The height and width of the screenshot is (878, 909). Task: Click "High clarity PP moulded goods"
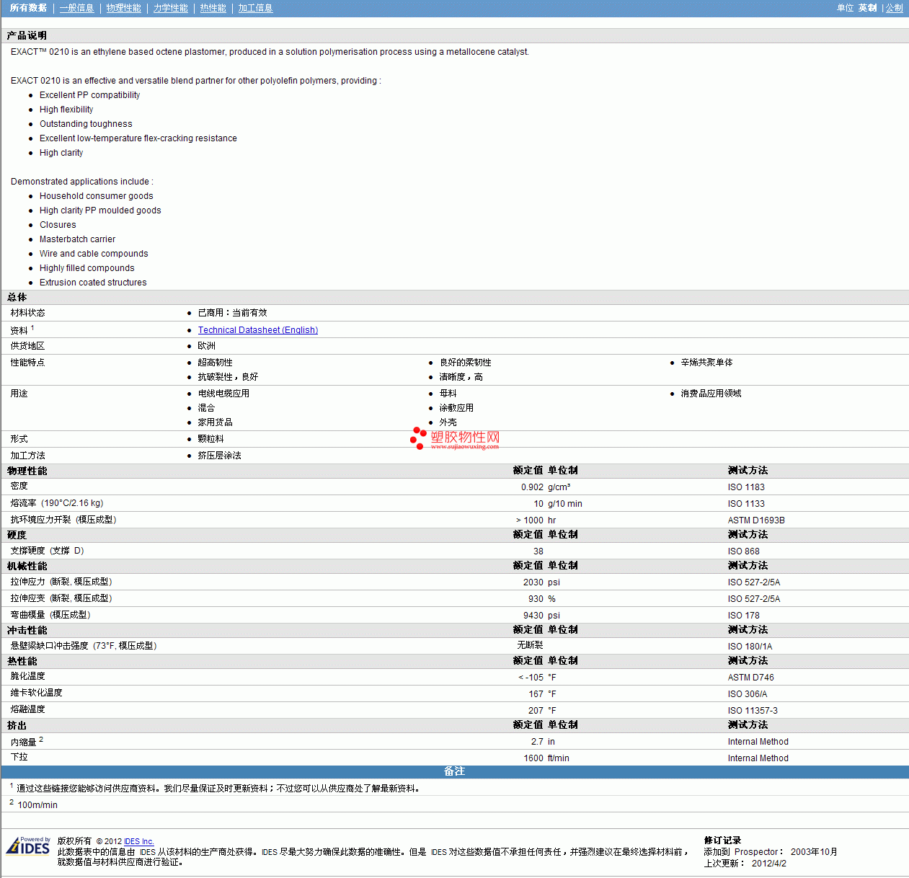(100, 210)
